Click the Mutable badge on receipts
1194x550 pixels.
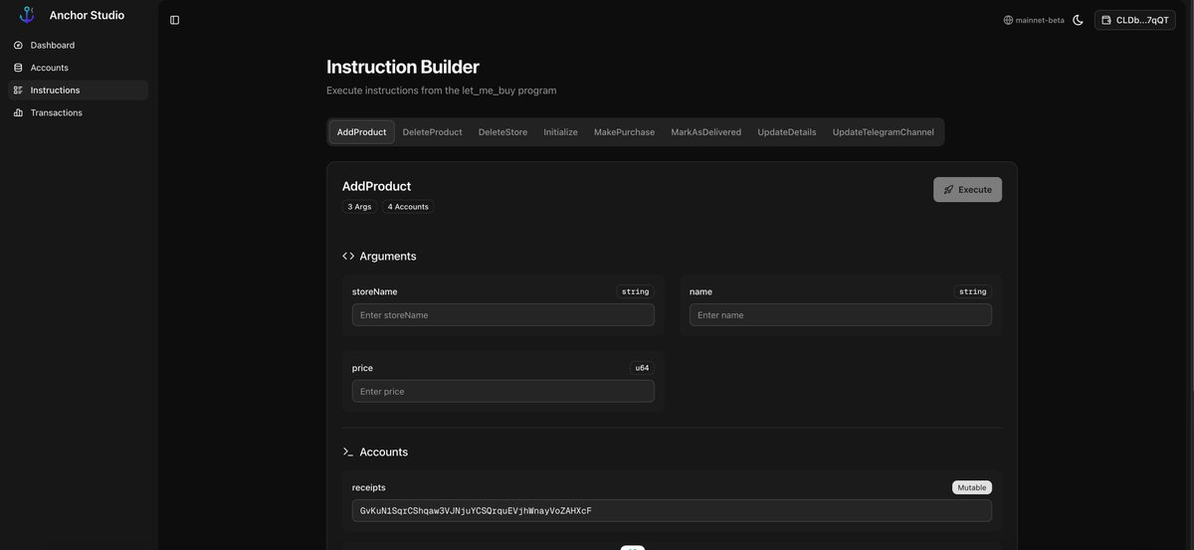(972, 487)
